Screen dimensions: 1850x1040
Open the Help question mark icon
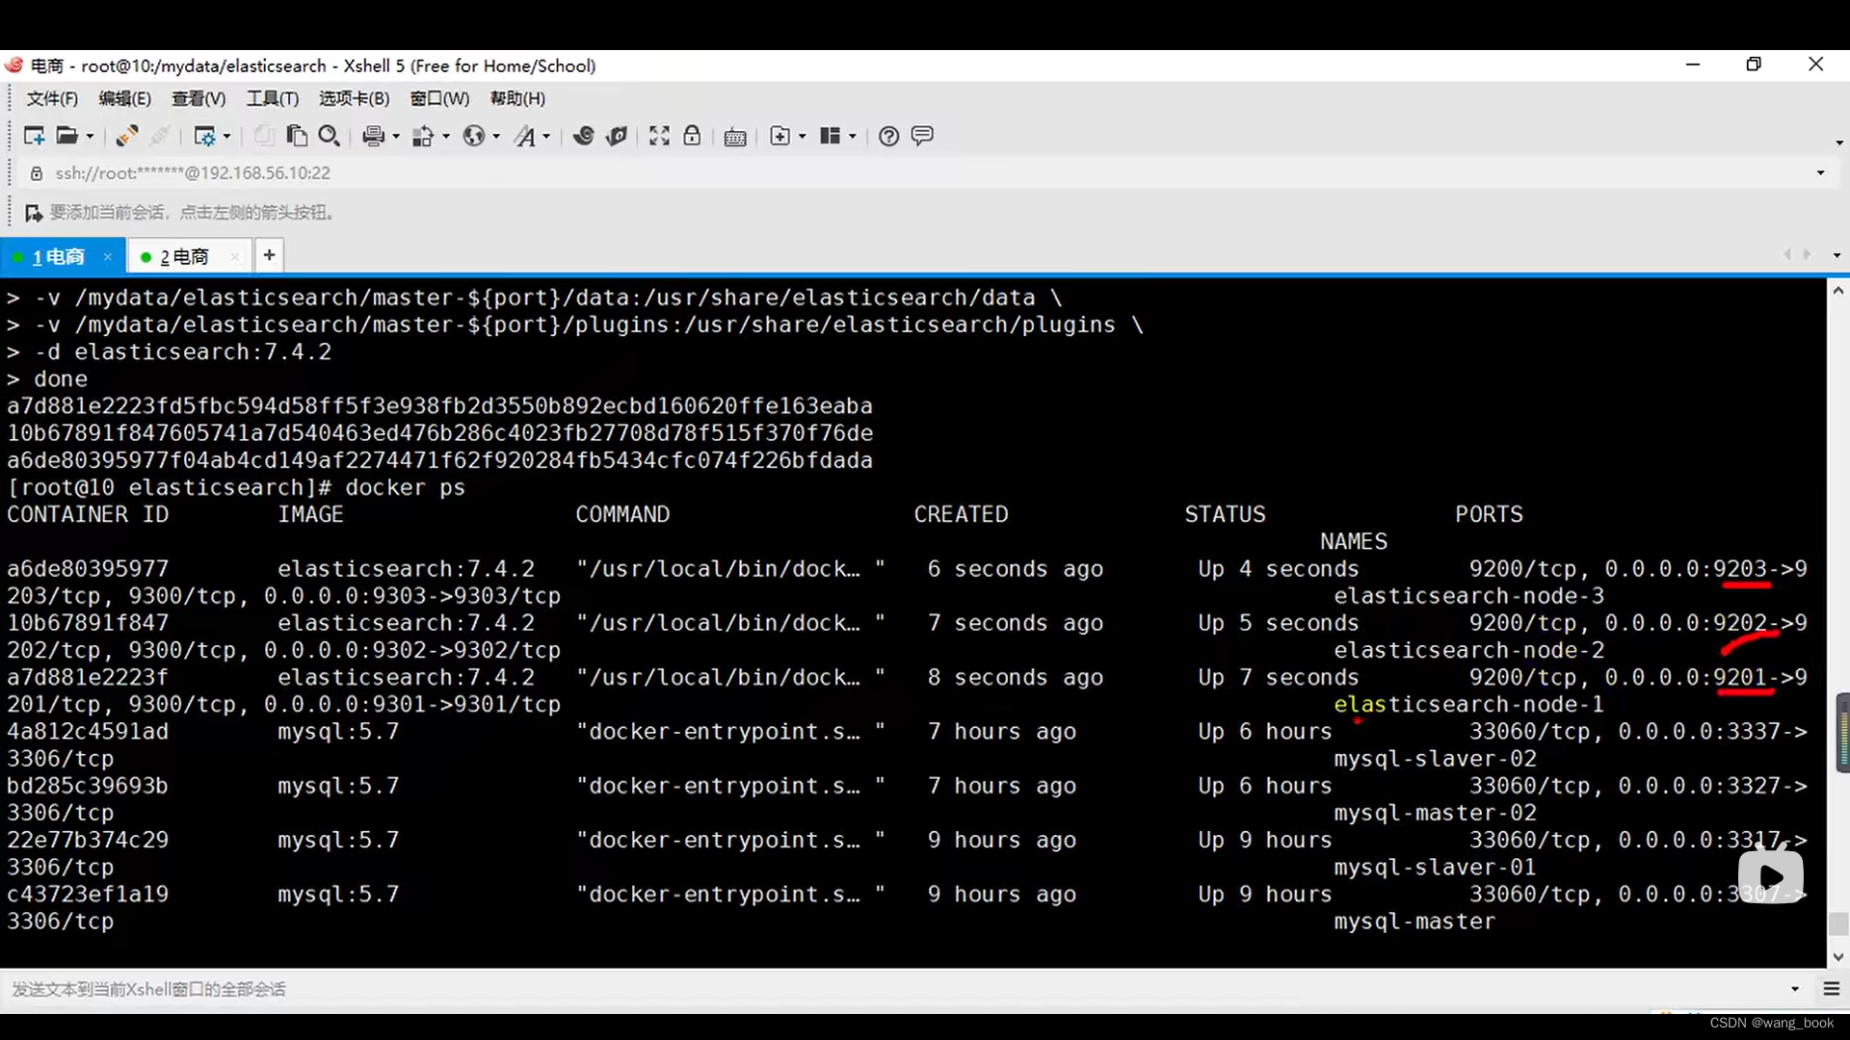point(888,136)
